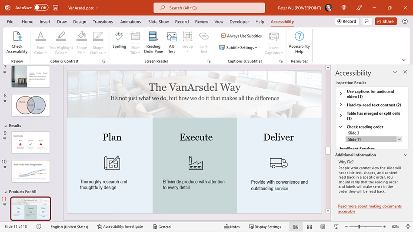
Task: Switch to Slide Sorter view
Action: pos(310,226)
